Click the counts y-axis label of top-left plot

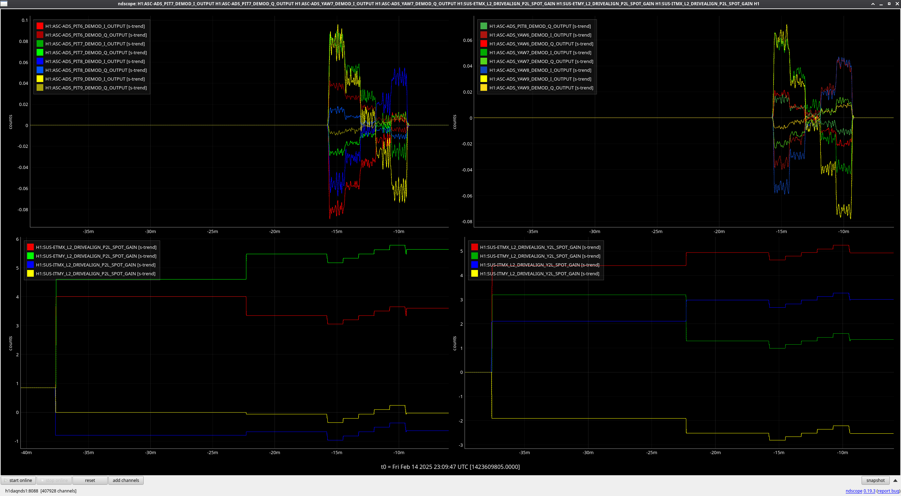coord(11,122)
